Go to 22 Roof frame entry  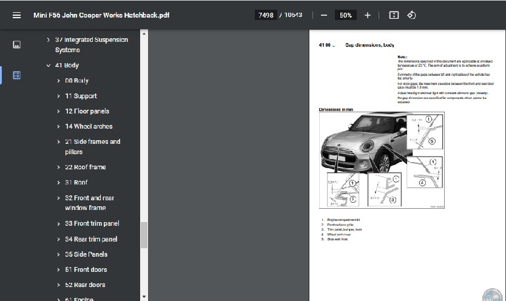(86, 167)
